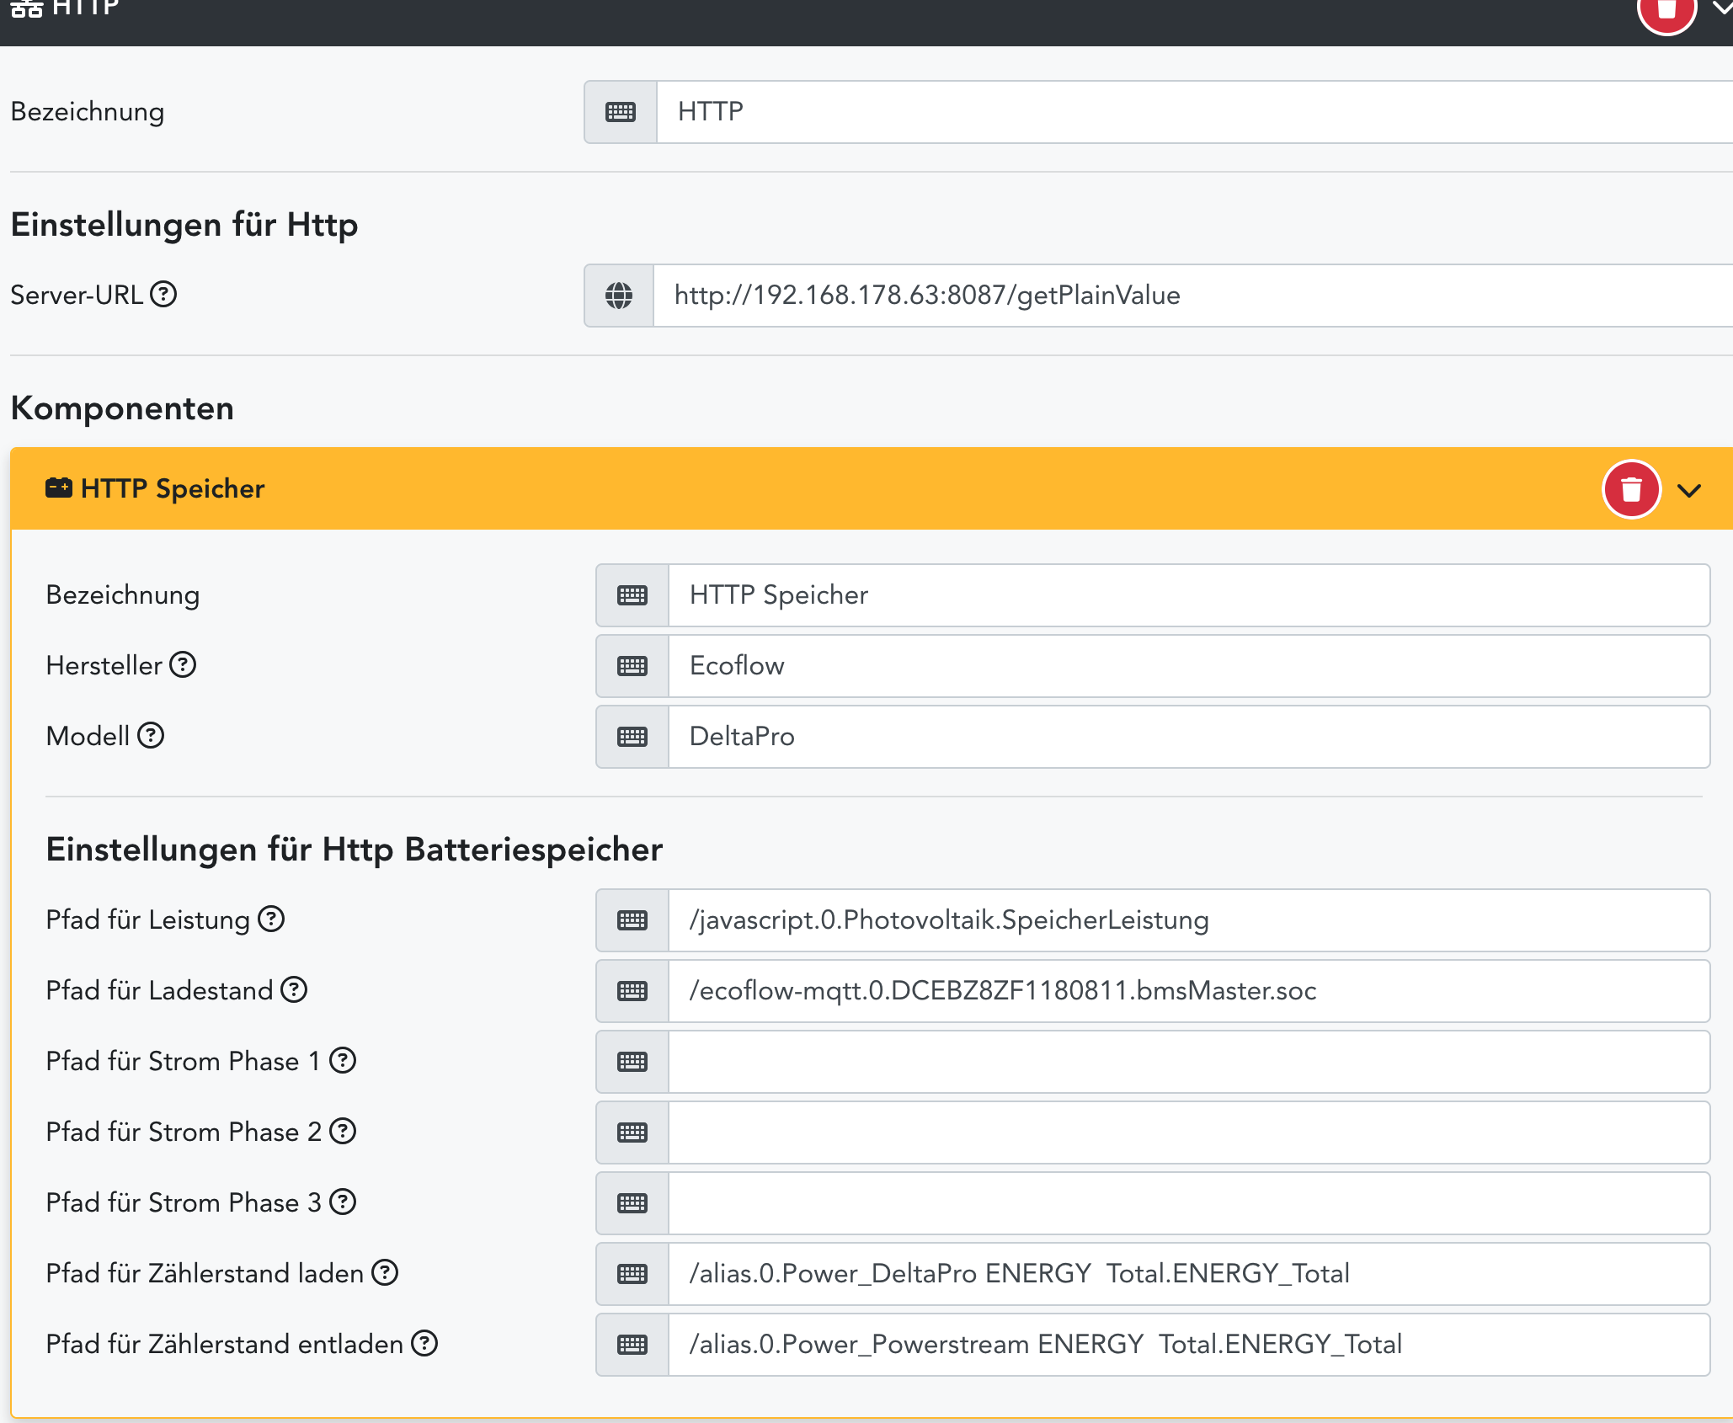The width and height of the screenshot is (1733, 1423).
Task: Click the globe icon beside Server-URL field
Action: 619,296
